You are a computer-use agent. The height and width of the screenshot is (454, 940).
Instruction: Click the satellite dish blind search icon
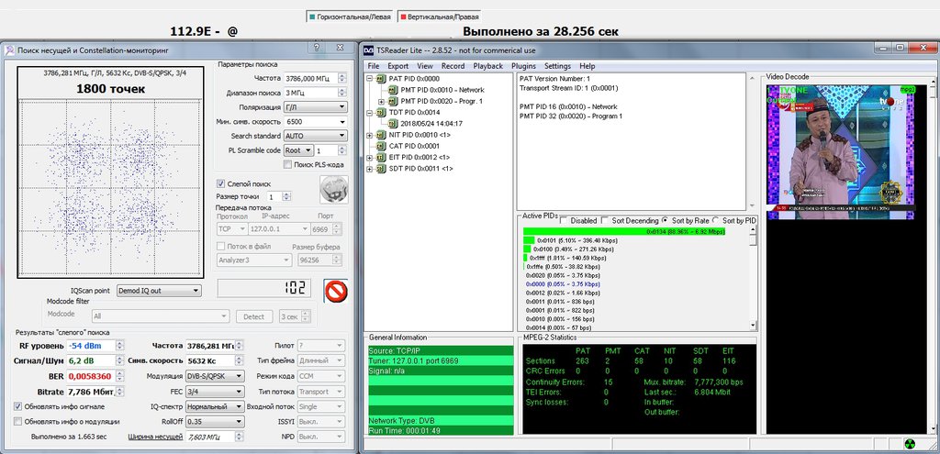[x=332, y=189]
